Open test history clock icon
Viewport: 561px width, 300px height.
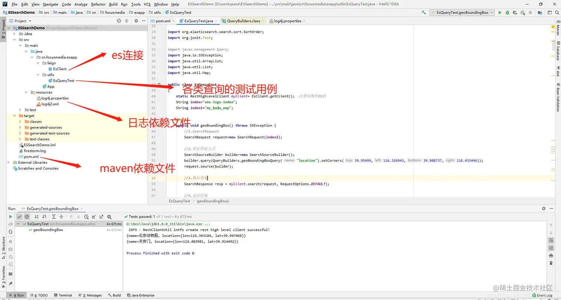tap(86, 216)
